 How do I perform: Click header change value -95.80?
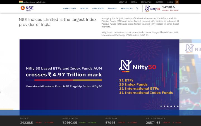[x=165, y=11]
